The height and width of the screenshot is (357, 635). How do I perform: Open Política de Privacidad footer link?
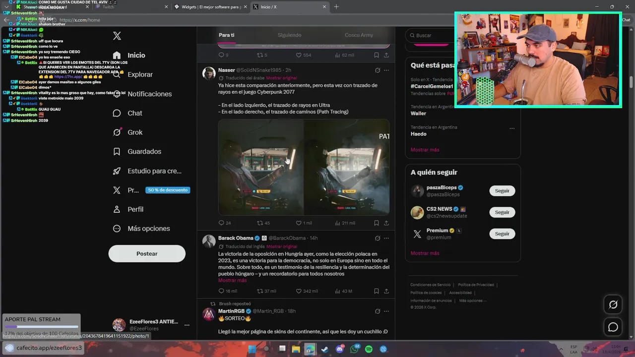[x=476, y=285]
